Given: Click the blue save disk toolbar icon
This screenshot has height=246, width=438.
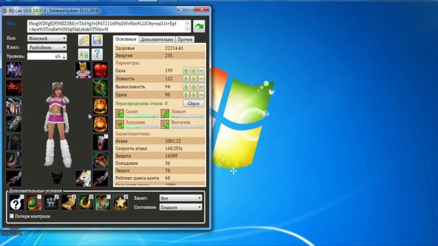Looking at the screenshot, I should [x=97, y=40].
